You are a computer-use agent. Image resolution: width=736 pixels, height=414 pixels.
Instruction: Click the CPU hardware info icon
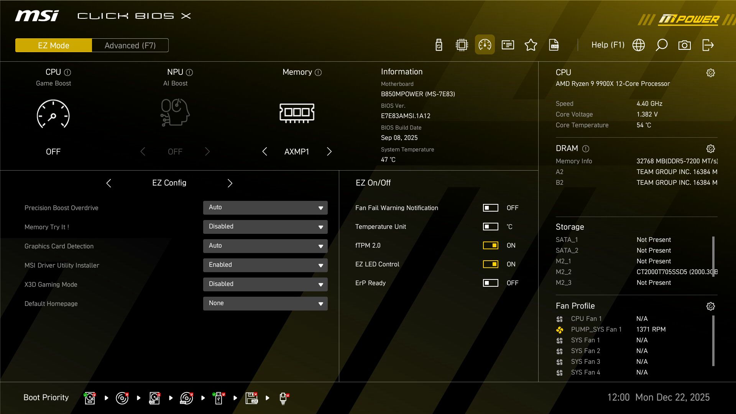tap(462, 45)
